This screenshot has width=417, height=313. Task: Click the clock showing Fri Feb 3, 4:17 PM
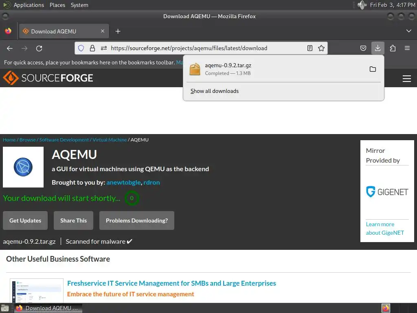click(x=393, y=5)
